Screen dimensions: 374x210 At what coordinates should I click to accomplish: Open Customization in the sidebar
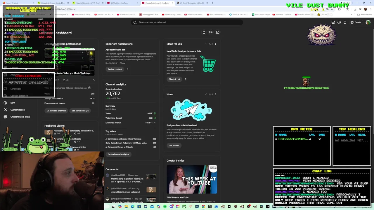tap(18, 110)
